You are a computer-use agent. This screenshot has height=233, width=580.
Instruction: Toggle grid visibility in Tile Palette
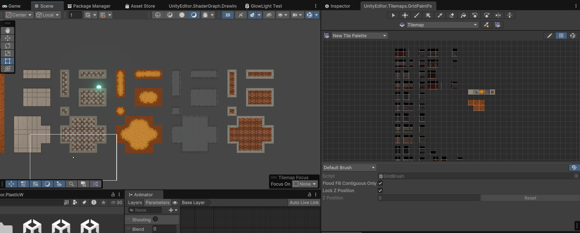[561, 36]
